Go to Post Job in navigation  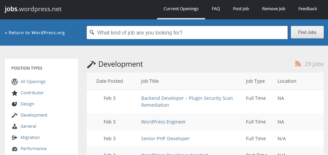241,9
